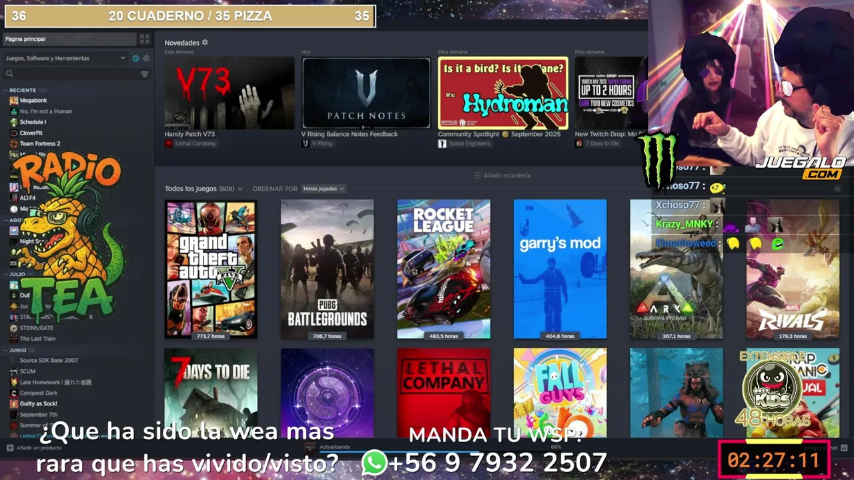
Task: Open the 7 Days to Die cover
Action: pyautogui.click(x=210, y=393)
